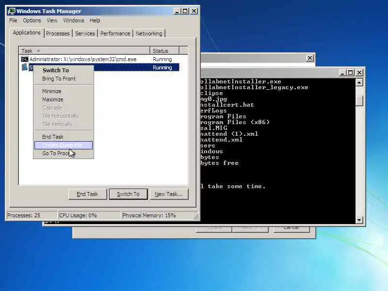Select the cmd.exe Administrator task row
Viewport: 388px width, 291px height.
(100, 59)
